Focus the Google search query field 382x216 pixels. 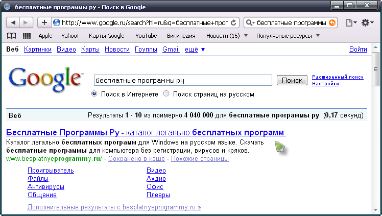(183, 80)
